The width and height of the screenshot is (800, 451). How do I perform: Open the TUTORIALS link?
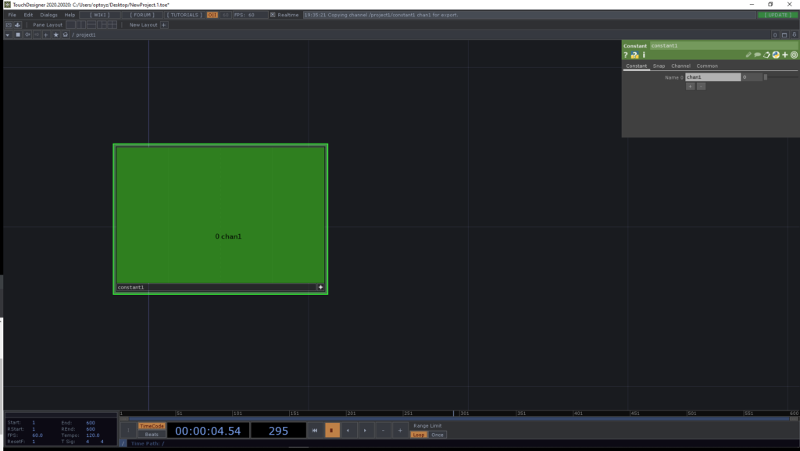[184, 15]
